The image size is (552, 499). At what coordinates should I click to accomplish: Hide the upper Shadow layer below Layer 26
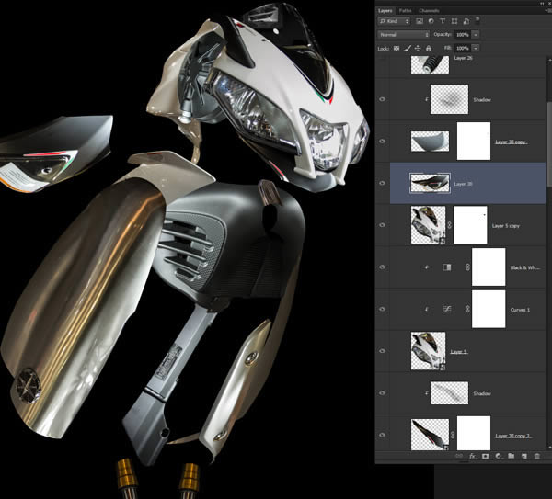pos(383,99)
